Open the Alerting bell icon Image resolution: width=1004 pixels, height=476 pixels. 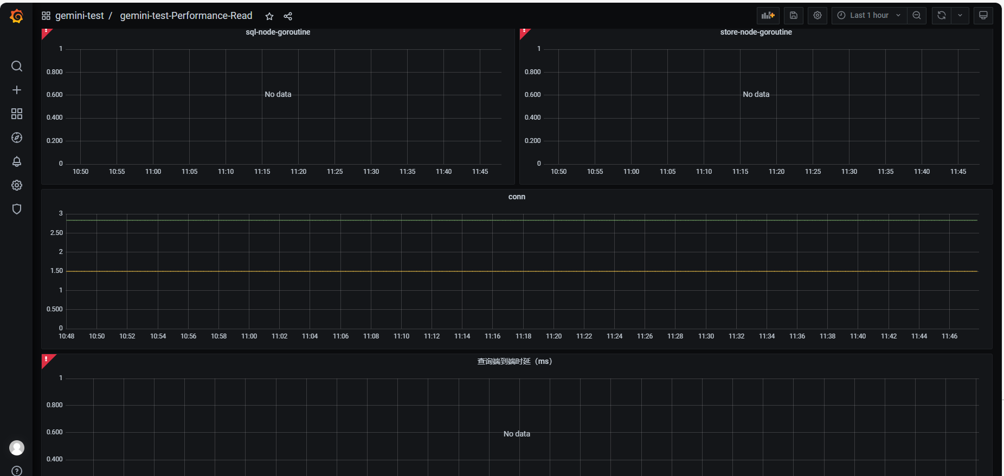(x=17, y=161)
